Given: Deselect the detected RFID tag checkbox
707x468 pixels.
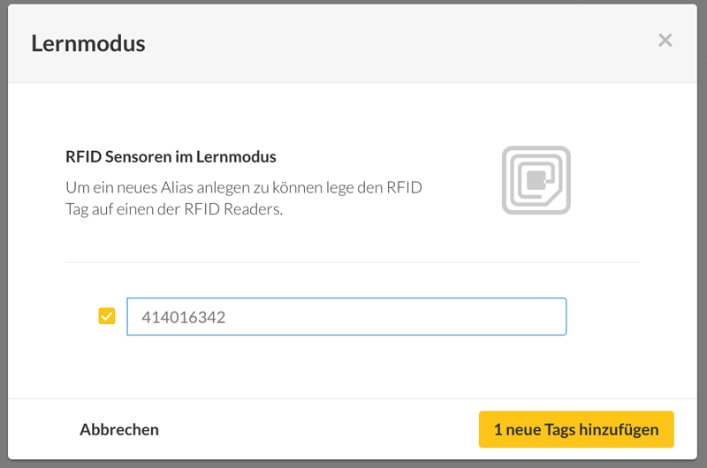Looking at the screenshot, I should (x=107, y=316).
